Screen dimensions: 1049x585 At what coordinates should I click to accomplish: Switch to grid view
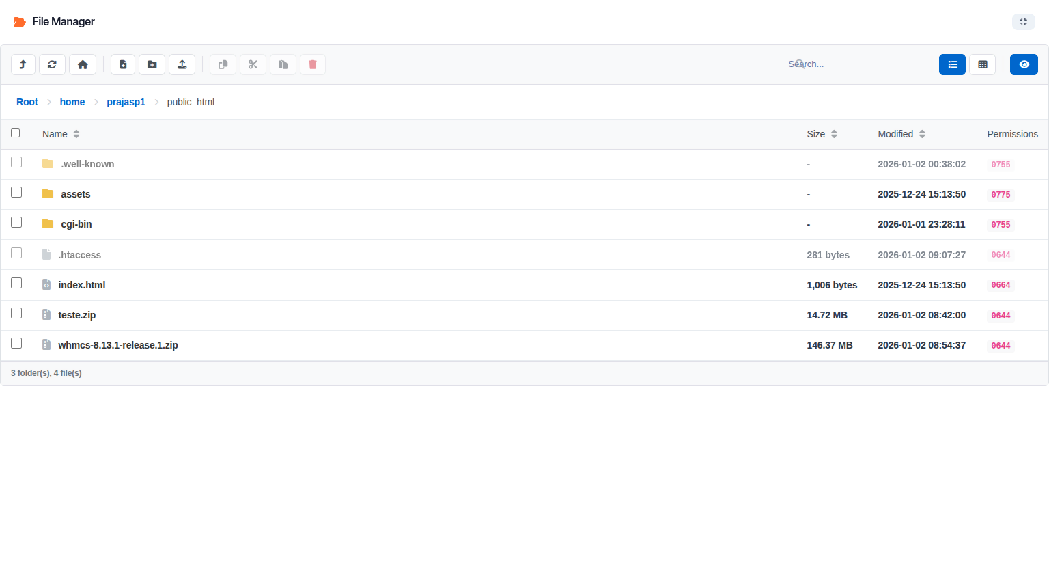(x=982, y=64)
